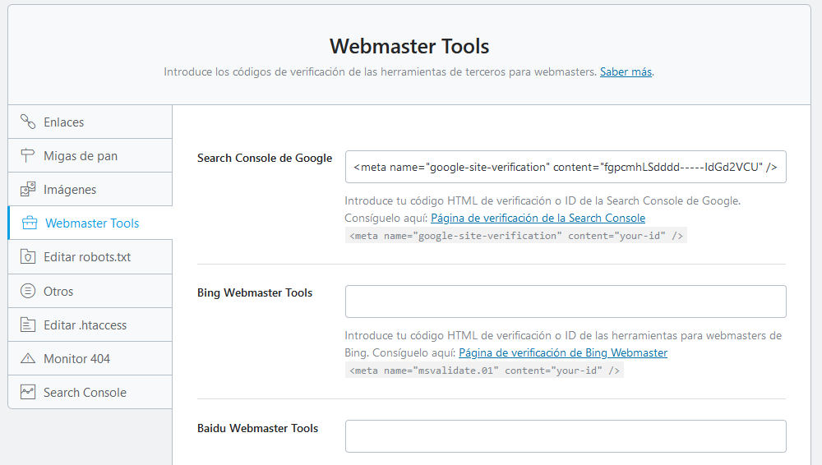Click the file icon beside Editar robots.txt

point(28,257)
